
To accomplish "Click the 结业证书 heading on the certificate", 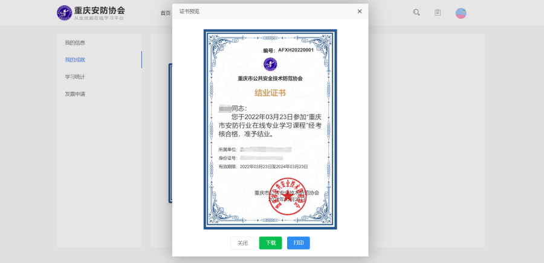I will (270, 93).
